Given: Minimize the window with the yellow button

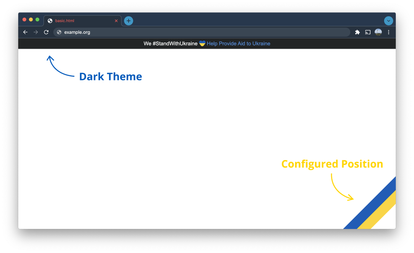Looking at the screenshot, I should tap(31, 19).
